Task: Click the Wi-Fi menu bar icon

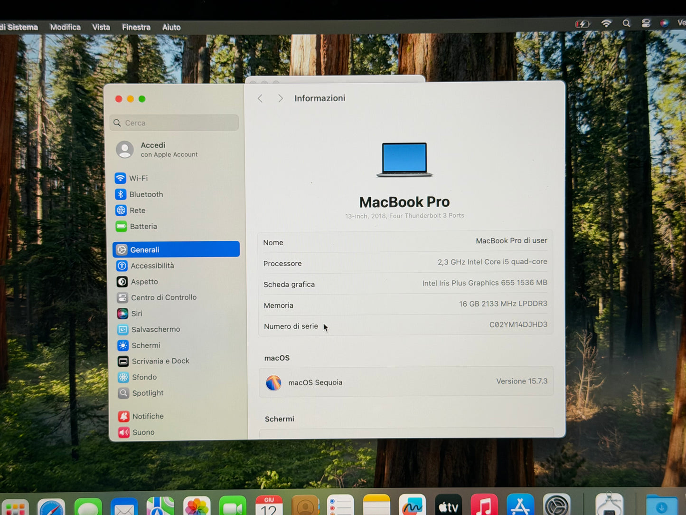Action: [606, 23]
